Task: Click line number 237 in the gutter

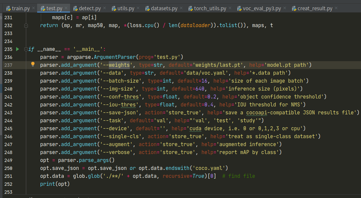Action: point(8,65)
